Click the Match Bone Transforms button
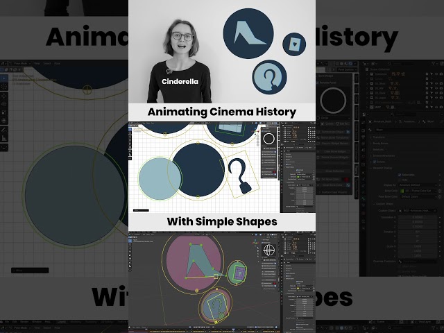 (x=333, y=137)
